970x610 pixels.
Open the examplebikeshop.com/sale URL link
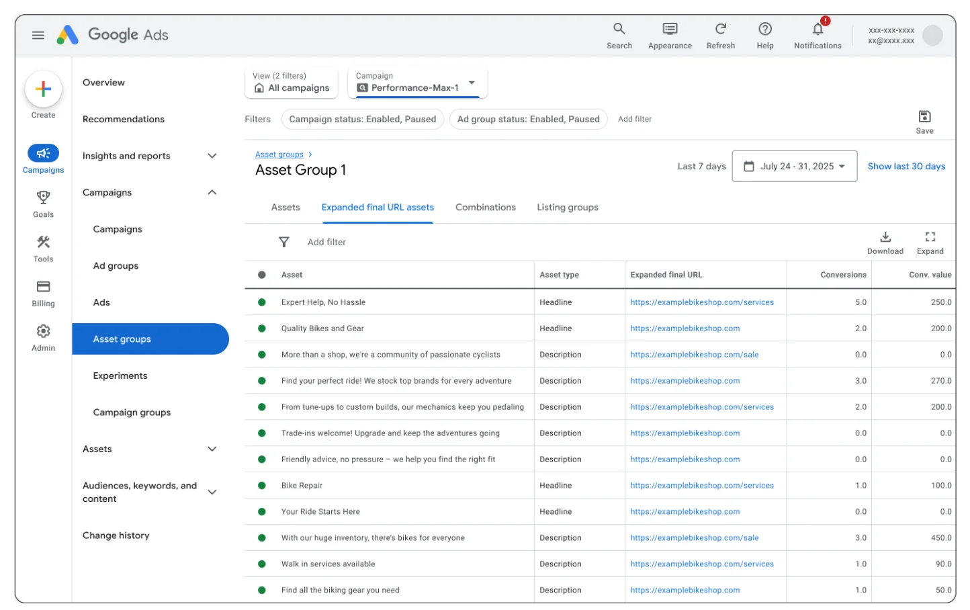(695, 354)
